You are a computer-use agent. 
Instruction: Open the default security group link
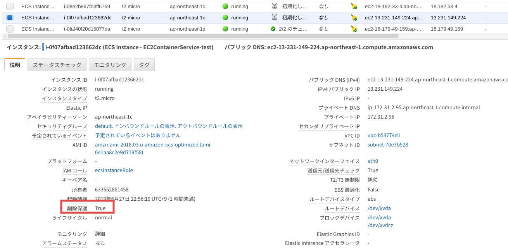(x=104, y=126)
